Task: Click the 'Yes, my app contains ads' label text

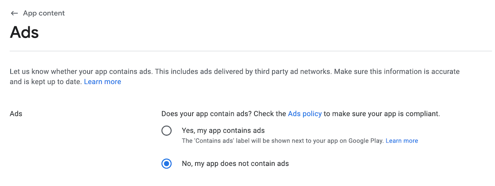Action: 223,130
